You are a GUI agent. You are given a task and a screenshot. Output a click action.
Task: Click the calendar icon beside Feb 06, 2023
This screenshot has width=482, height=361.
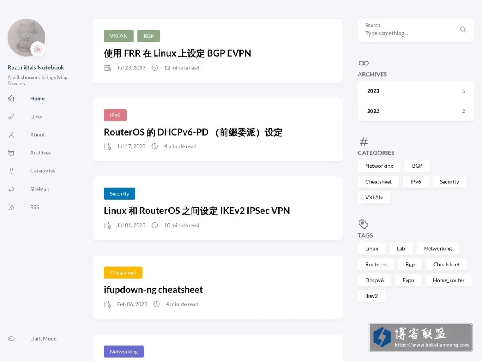(108, 304)
